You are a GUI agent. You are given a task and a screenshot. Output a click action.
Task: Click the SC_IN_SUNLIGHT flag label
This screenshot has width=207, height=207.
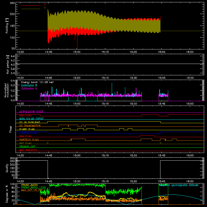[x=30, y=122]
